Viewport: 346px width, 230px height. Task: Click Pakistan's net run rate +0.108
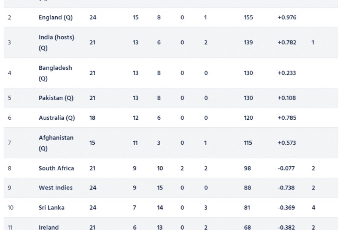[x=287, y=98]
